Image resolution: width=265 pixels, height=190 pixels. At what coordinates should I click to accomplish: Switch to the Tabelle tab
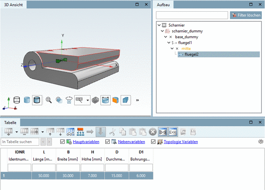tap(10, 122)
